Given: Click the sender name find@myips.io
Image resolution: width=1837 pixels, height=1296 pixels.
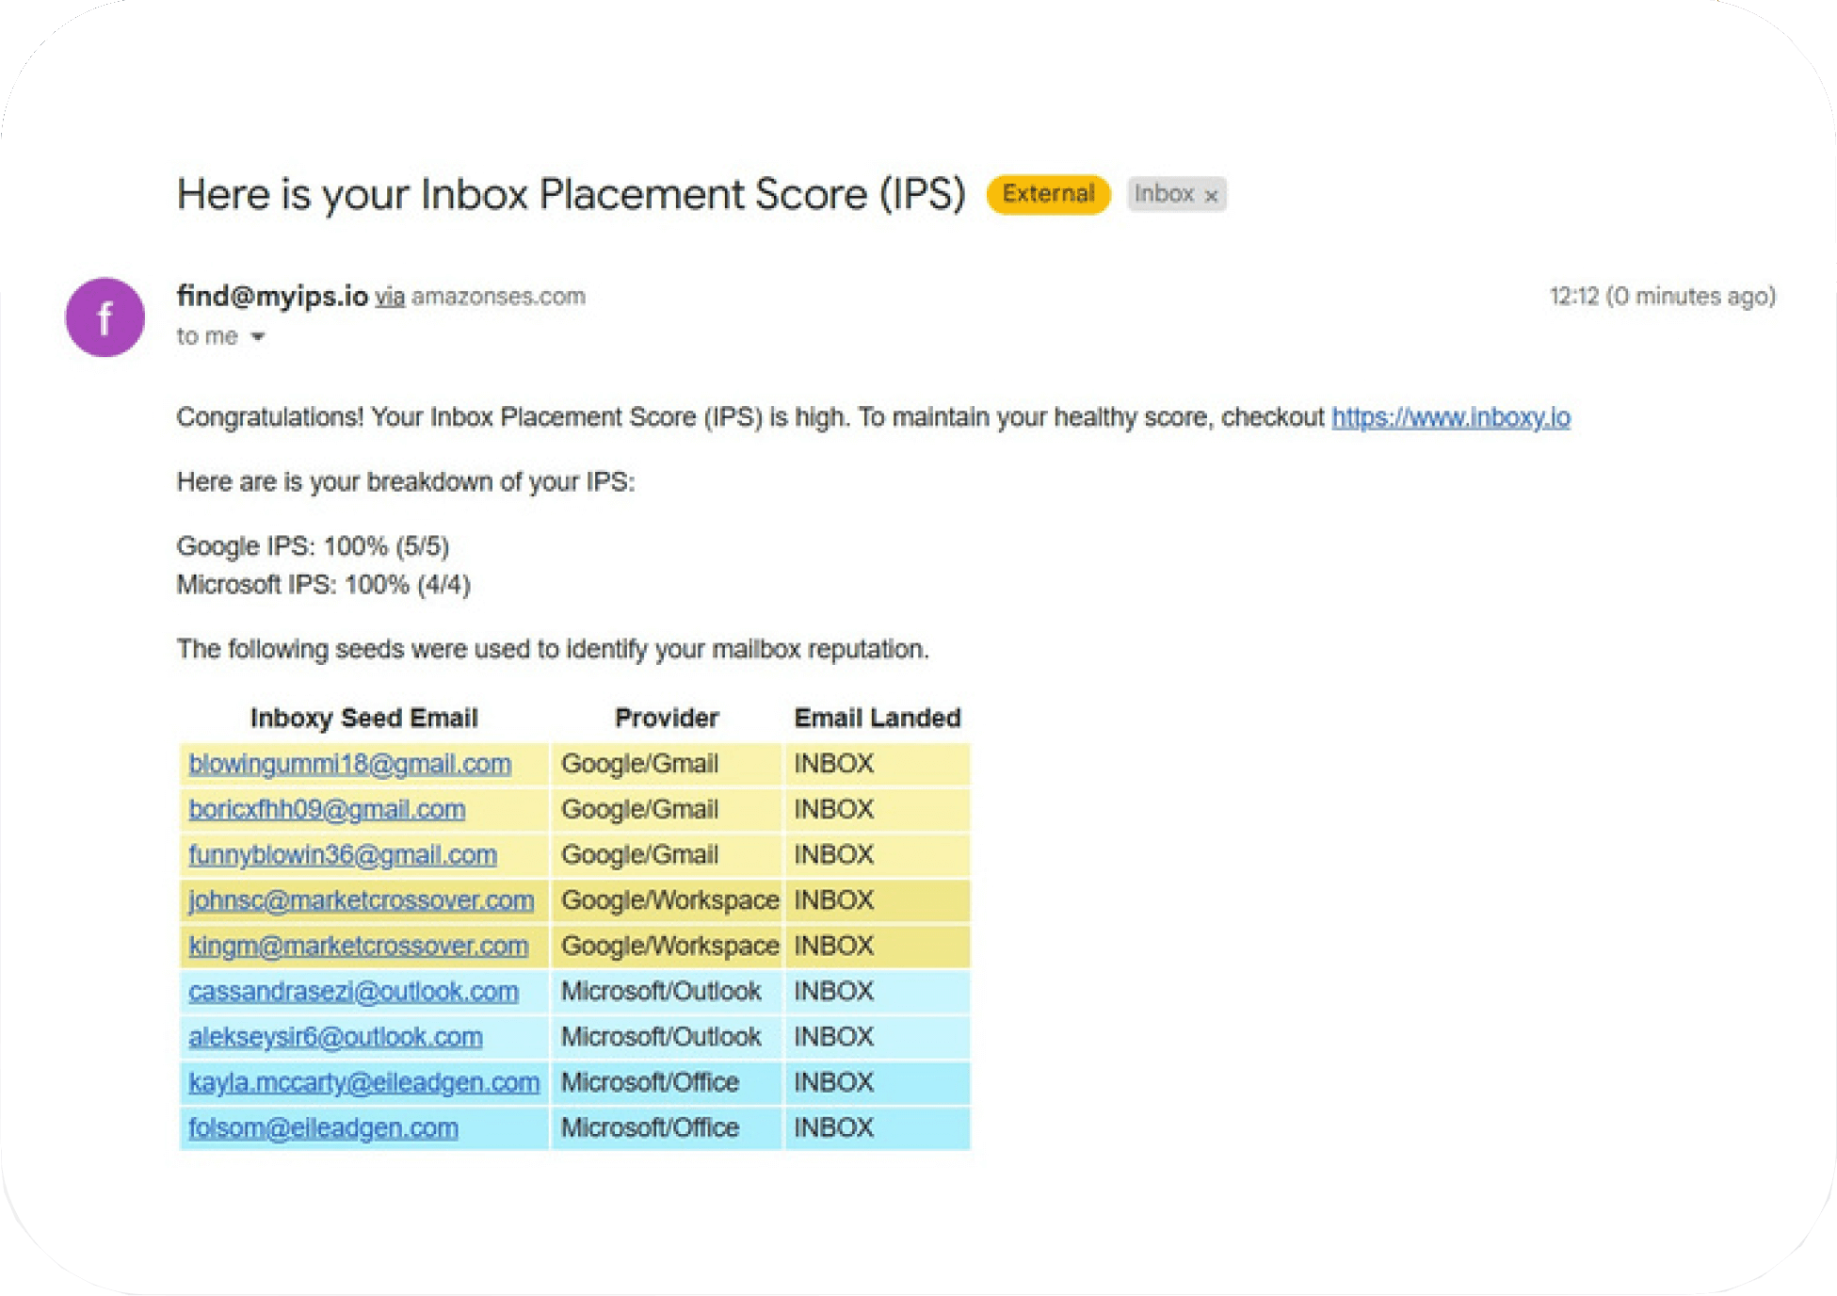Looking at the screenshot, I should click(x=272, y=296).
